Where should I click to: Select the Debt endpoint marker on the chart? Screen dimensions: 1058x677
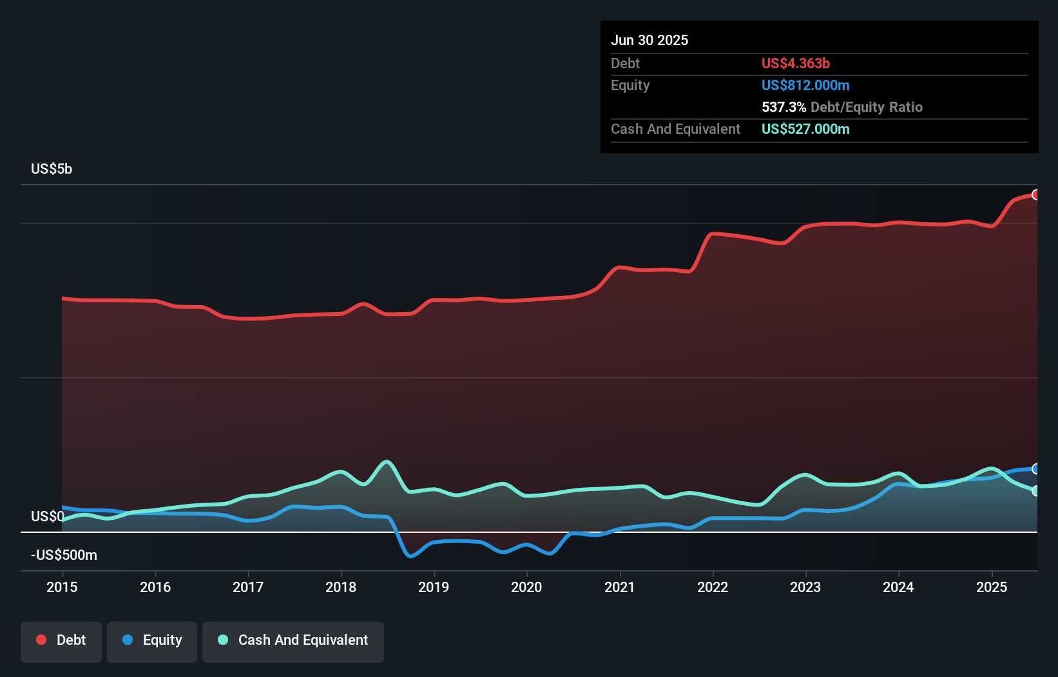(1036, 194)
